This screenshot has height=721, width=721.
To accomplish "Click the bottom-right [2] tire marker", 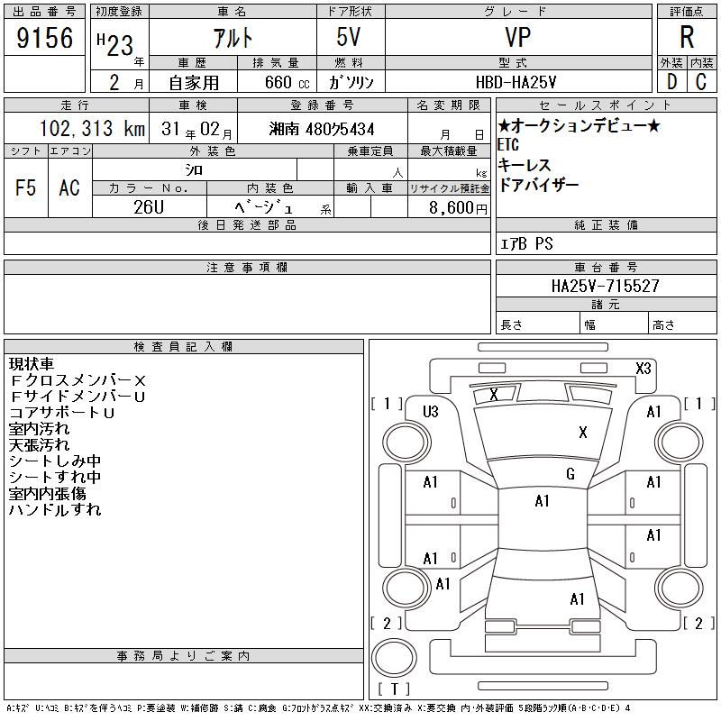I will 698,624.
